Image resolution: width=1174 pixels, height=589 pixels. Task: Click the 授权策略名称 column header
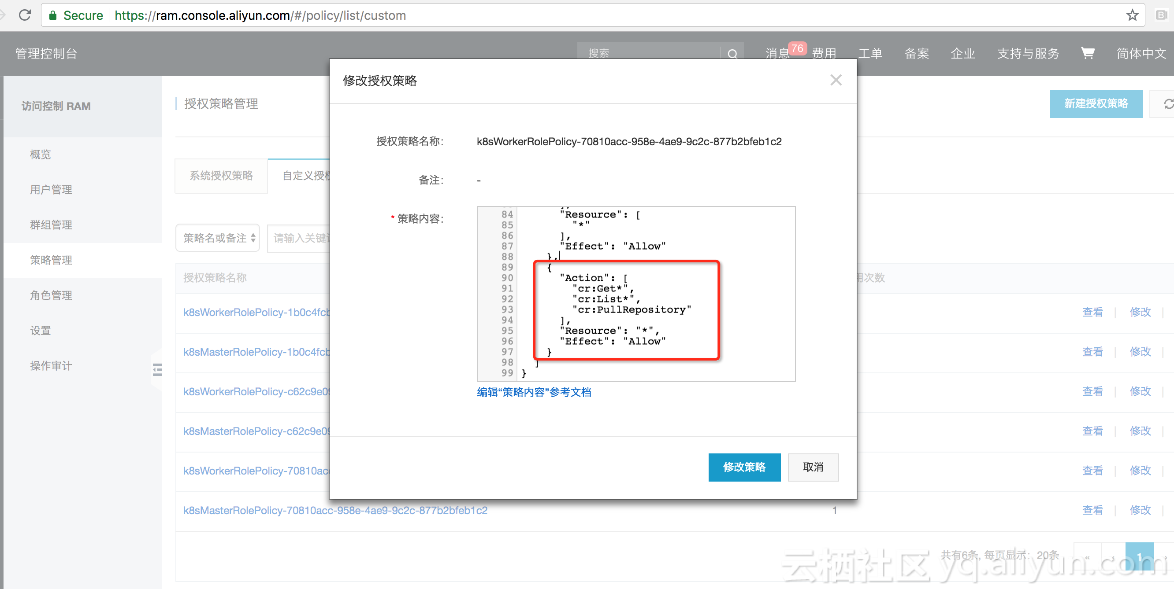215,278
